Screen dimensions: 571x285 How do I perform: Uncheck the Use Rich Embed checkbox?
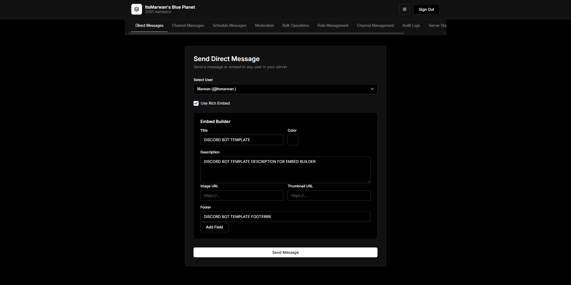click(x=196, y=103)
